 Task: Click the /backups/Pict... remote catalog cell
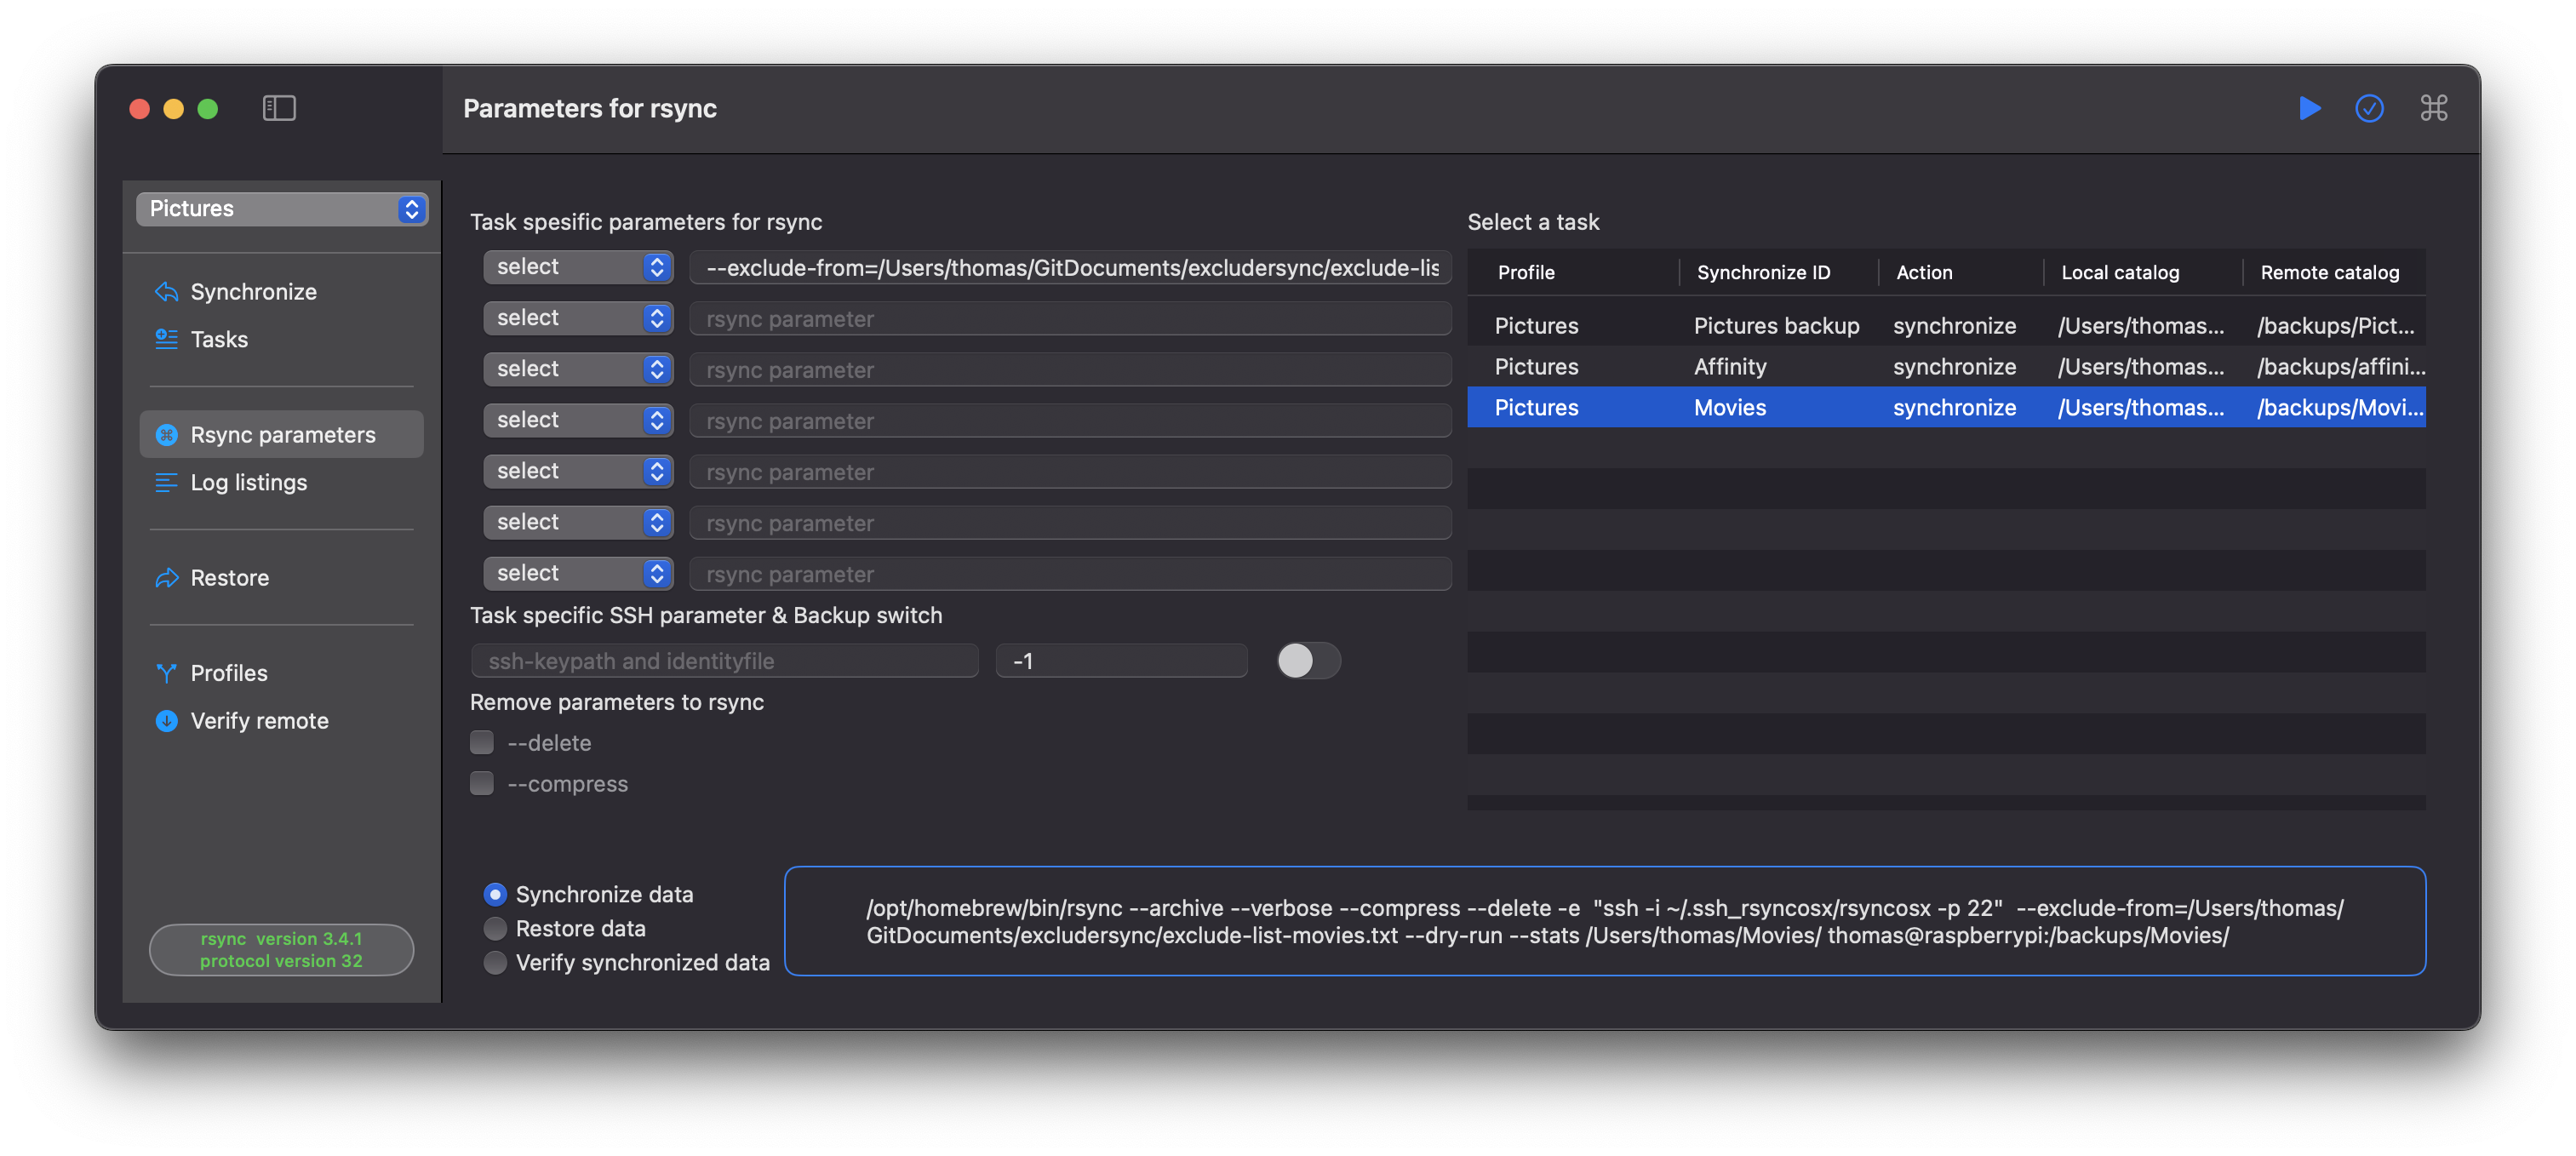pyautogui.click(x=2334, y=326)
